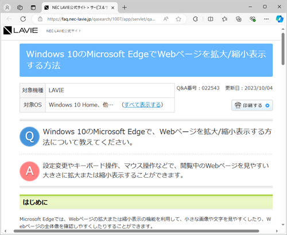287x235 pixels.
Task: Open the tab actions menu icon
Action: point(33,7)
